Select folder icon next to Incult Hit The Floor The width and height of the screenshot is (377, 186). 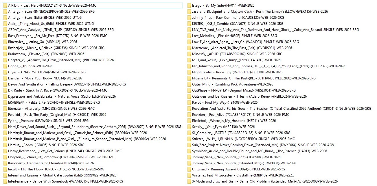[5, 169]
